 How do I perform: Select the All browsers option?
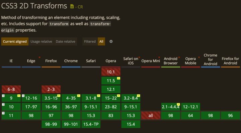[101, 42]
